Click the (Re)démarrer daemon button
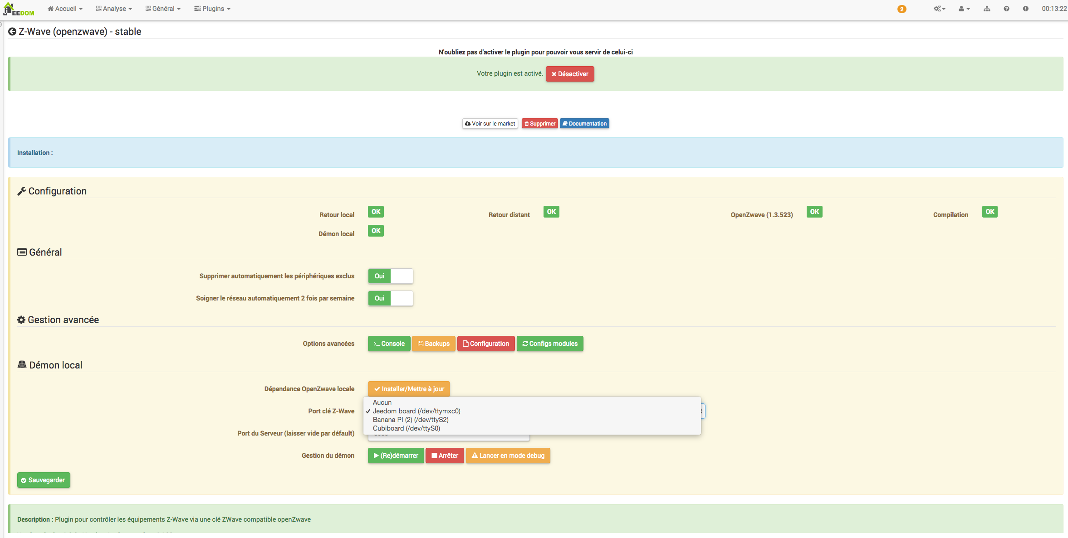 point(396,456)
